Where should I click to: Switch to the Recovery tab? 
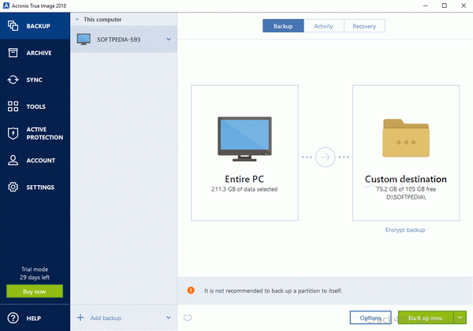364,26
